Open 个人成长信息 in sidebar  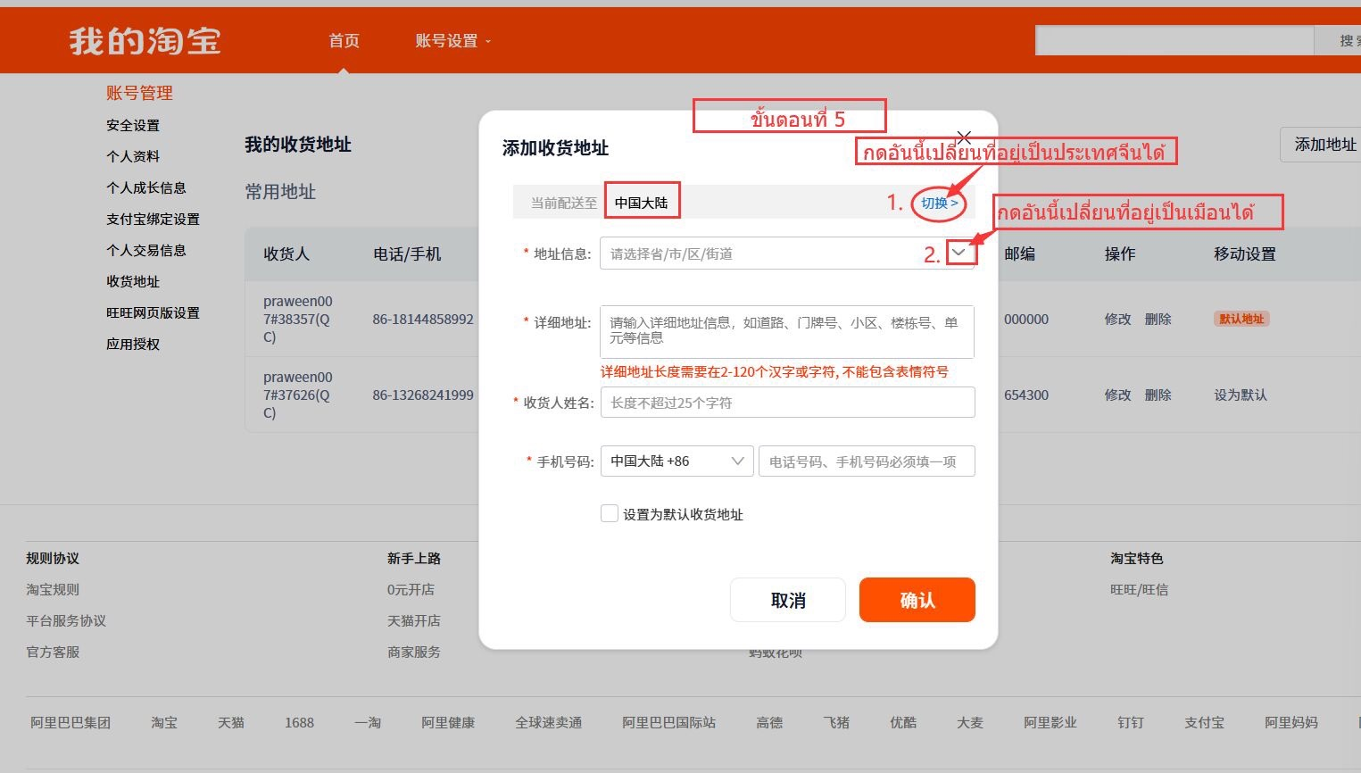click(146, 188)
